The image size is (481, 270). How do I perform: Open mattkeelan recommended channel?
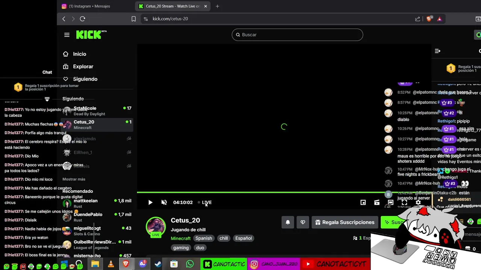[97, 203]
